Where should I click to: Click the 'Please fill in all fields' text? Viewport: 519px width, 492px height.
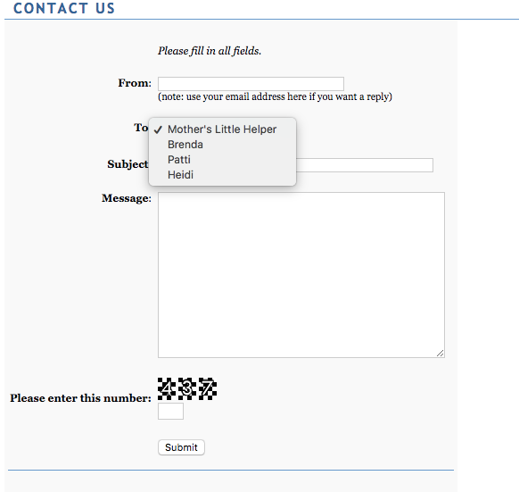coord(210,51)
